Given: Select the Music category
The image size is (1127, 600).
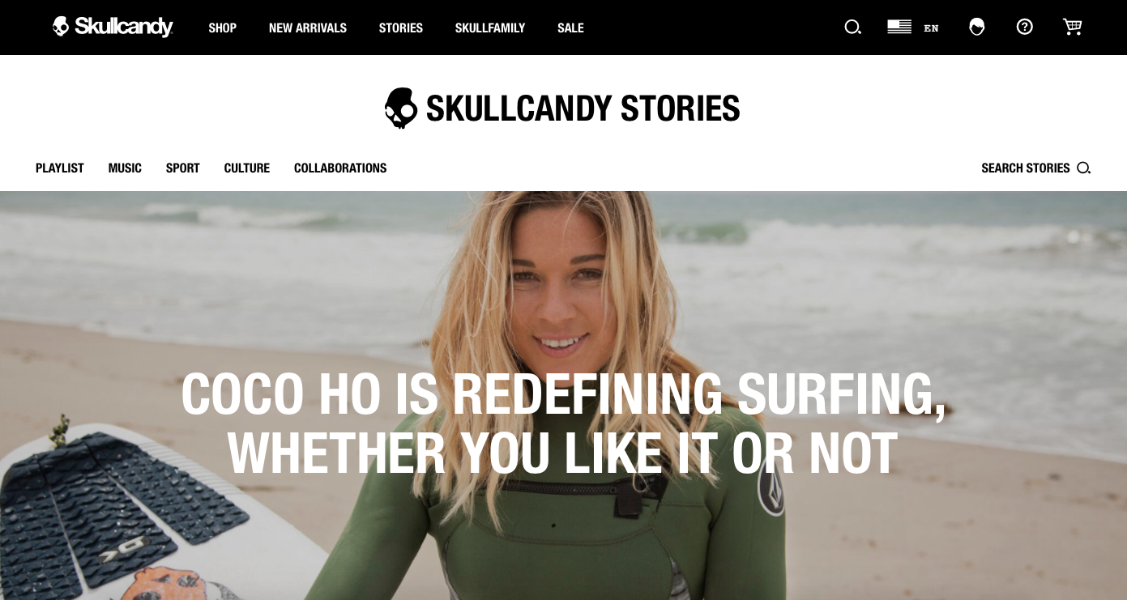Looking at the screenshot, I should [125, 168].
